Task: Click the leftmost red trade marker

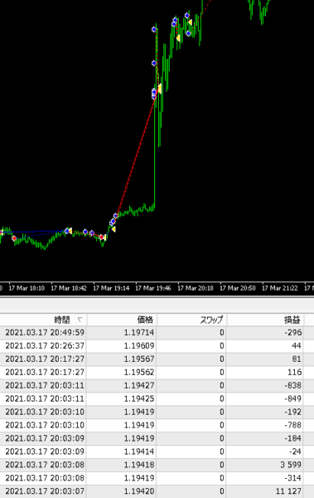Action: pos(14,238)
